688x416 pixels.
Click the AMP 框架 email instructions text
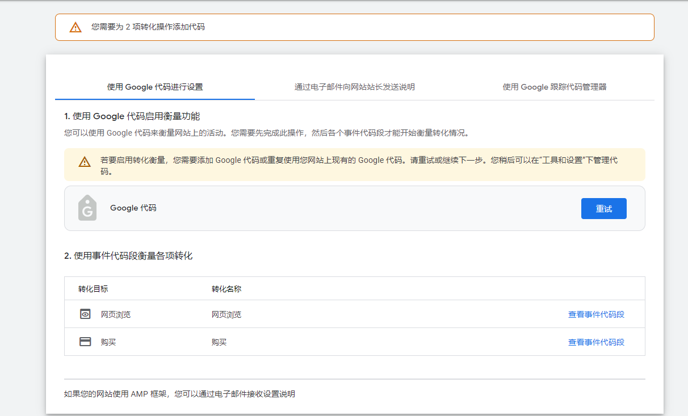[179, 394]
